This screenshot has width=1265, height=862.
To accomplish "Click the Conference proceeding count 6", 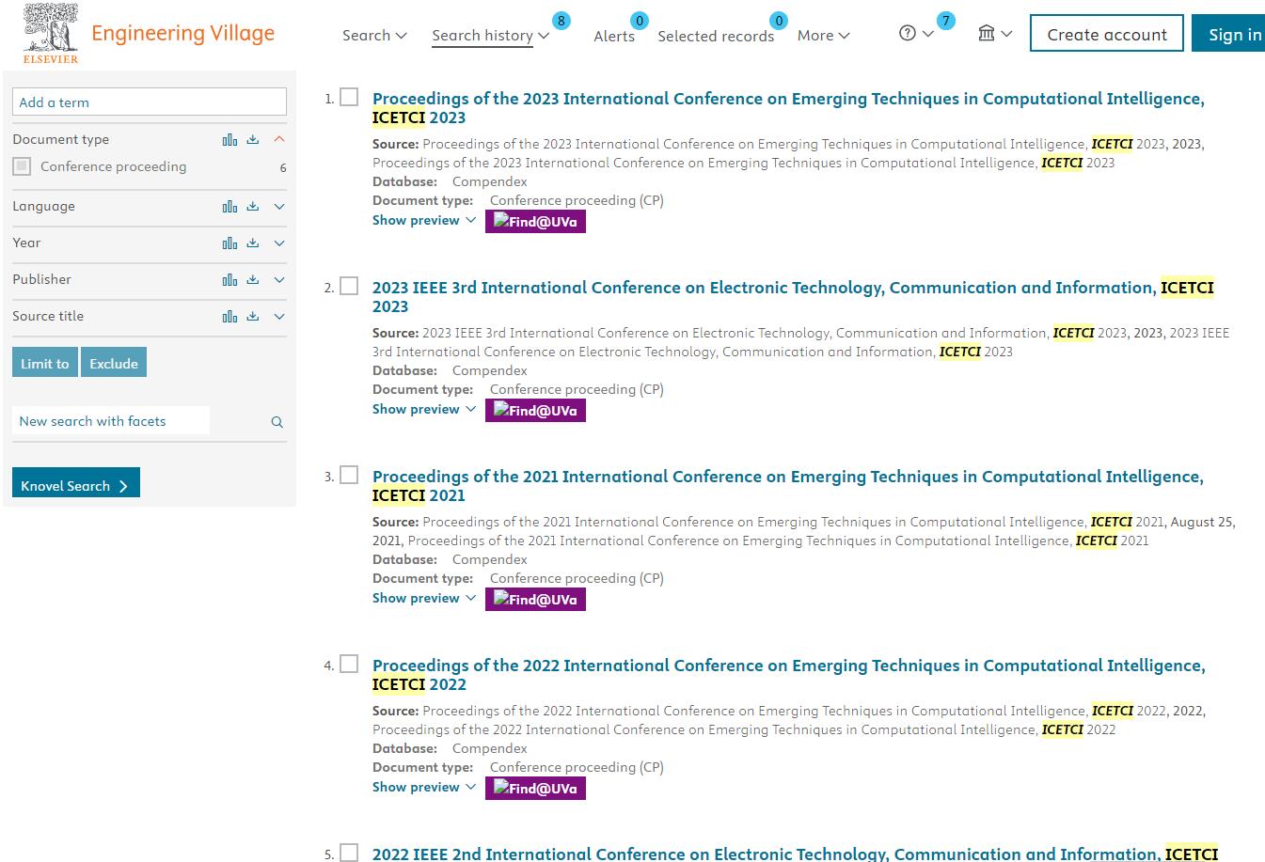I will (x=283, y=168).
